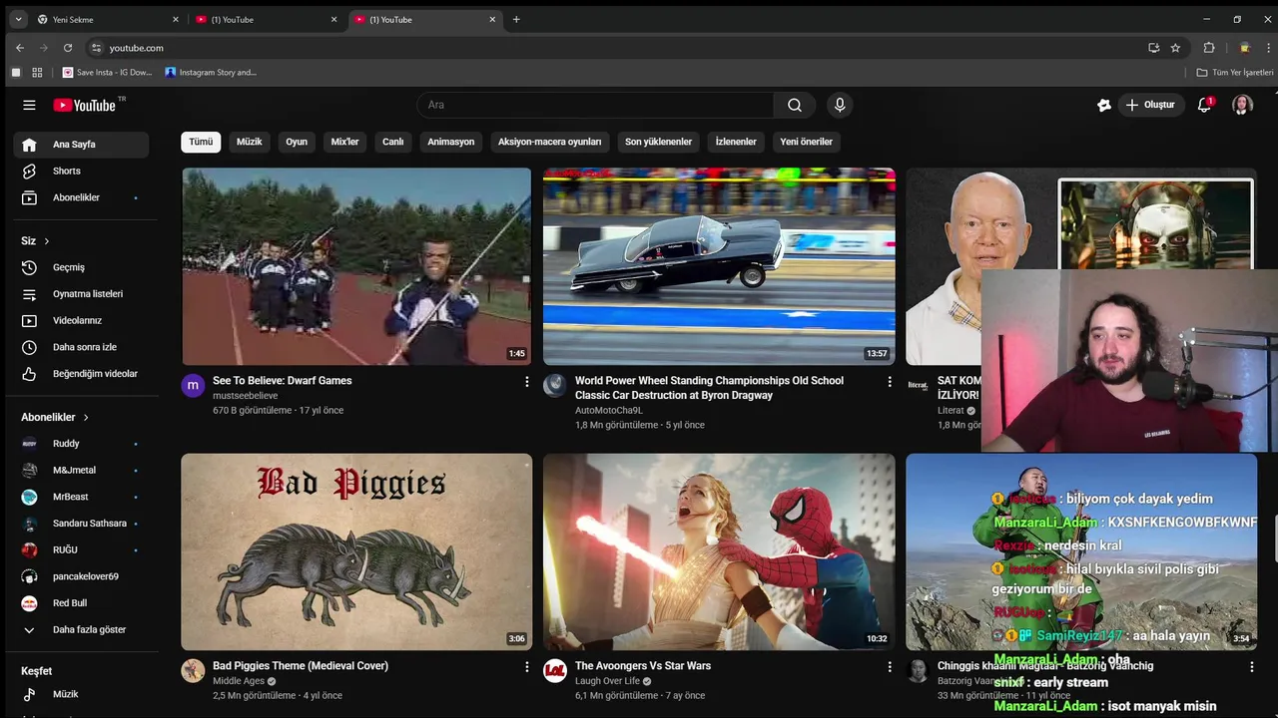Play the Bad Piggies Theme thumbnail
The height and width of the screenshot is (718, 1278).
coord(356,552)
